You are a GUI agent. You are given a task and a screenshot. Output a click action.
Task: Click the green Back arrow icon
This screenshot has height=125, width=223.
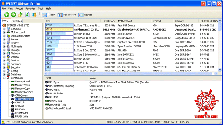pos(7,15)
